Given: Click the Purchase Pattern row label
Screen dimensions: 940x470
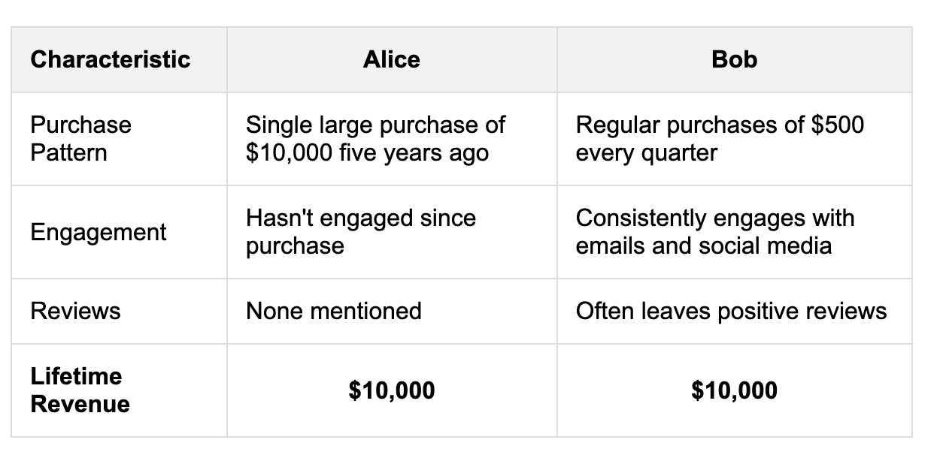Looking at the screenshot, I should [81, 139].
